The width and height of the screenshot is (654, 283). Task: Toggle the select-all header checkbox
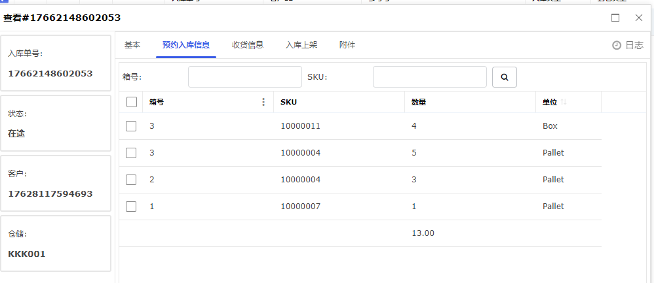[131, 102]
